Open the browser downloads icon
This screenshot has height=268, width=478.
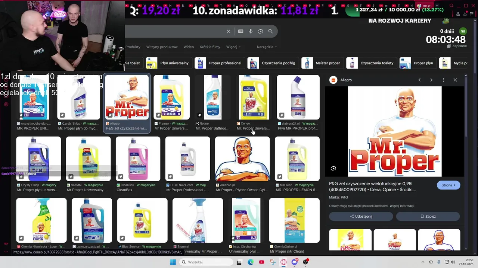(x=465, y=14)
